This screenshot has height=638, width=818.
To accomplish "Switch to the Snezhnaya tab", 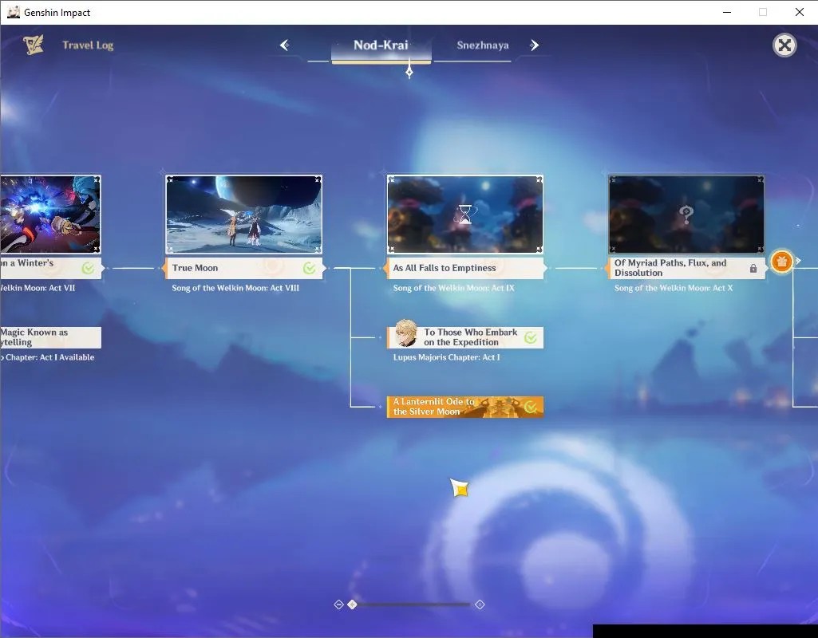I will point(483,45).
